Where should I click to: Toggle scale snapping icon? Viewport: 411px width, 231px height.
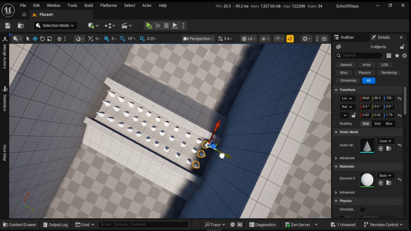pos(142,39)
